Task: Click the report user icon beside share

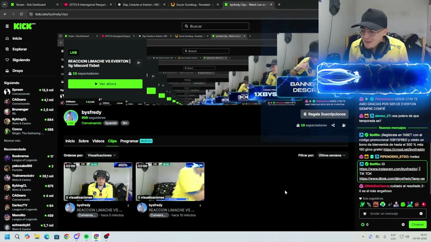Action: click(x=344, y=125)
